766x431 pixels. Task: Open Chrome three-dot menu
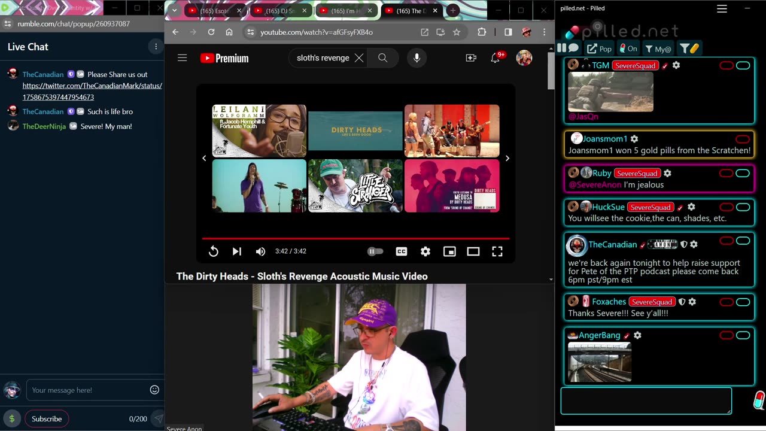[x=544, y=32]
